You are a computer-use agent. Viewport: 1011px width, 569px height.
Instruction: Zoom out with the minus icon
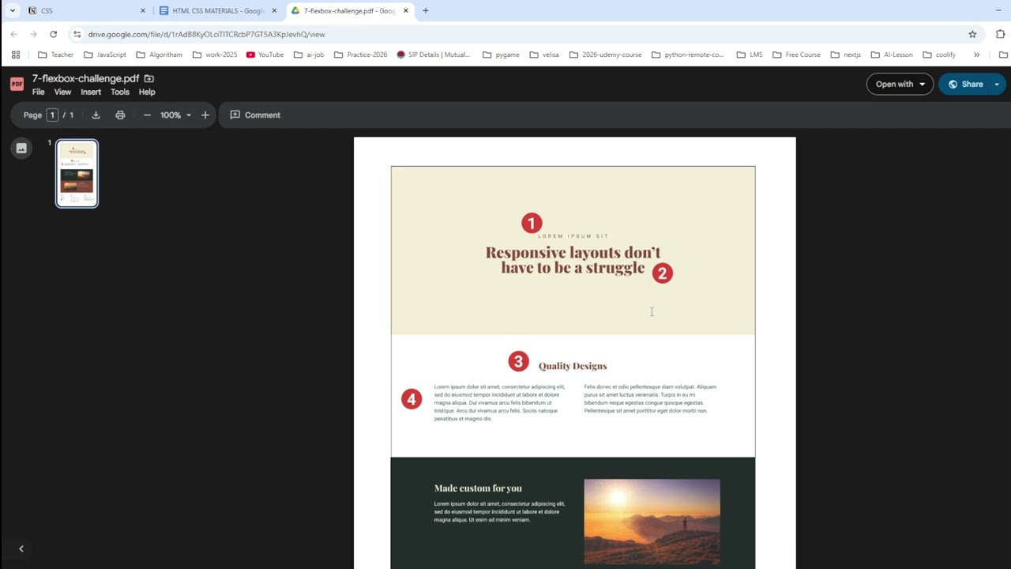tap(147, 115)
